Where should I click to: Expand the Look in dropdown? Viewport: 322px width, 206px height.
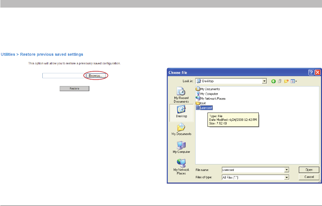tap(264, 81)
